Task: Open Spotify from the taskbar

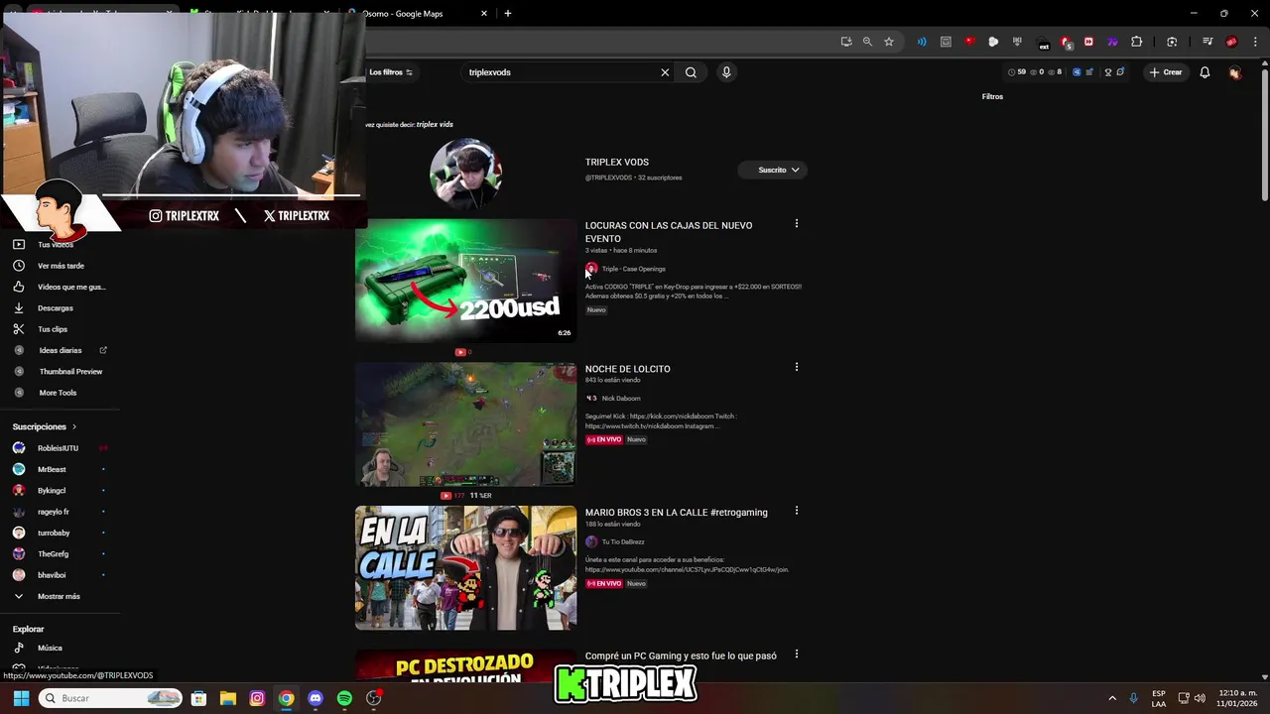Action: click(x=344, y=698)
